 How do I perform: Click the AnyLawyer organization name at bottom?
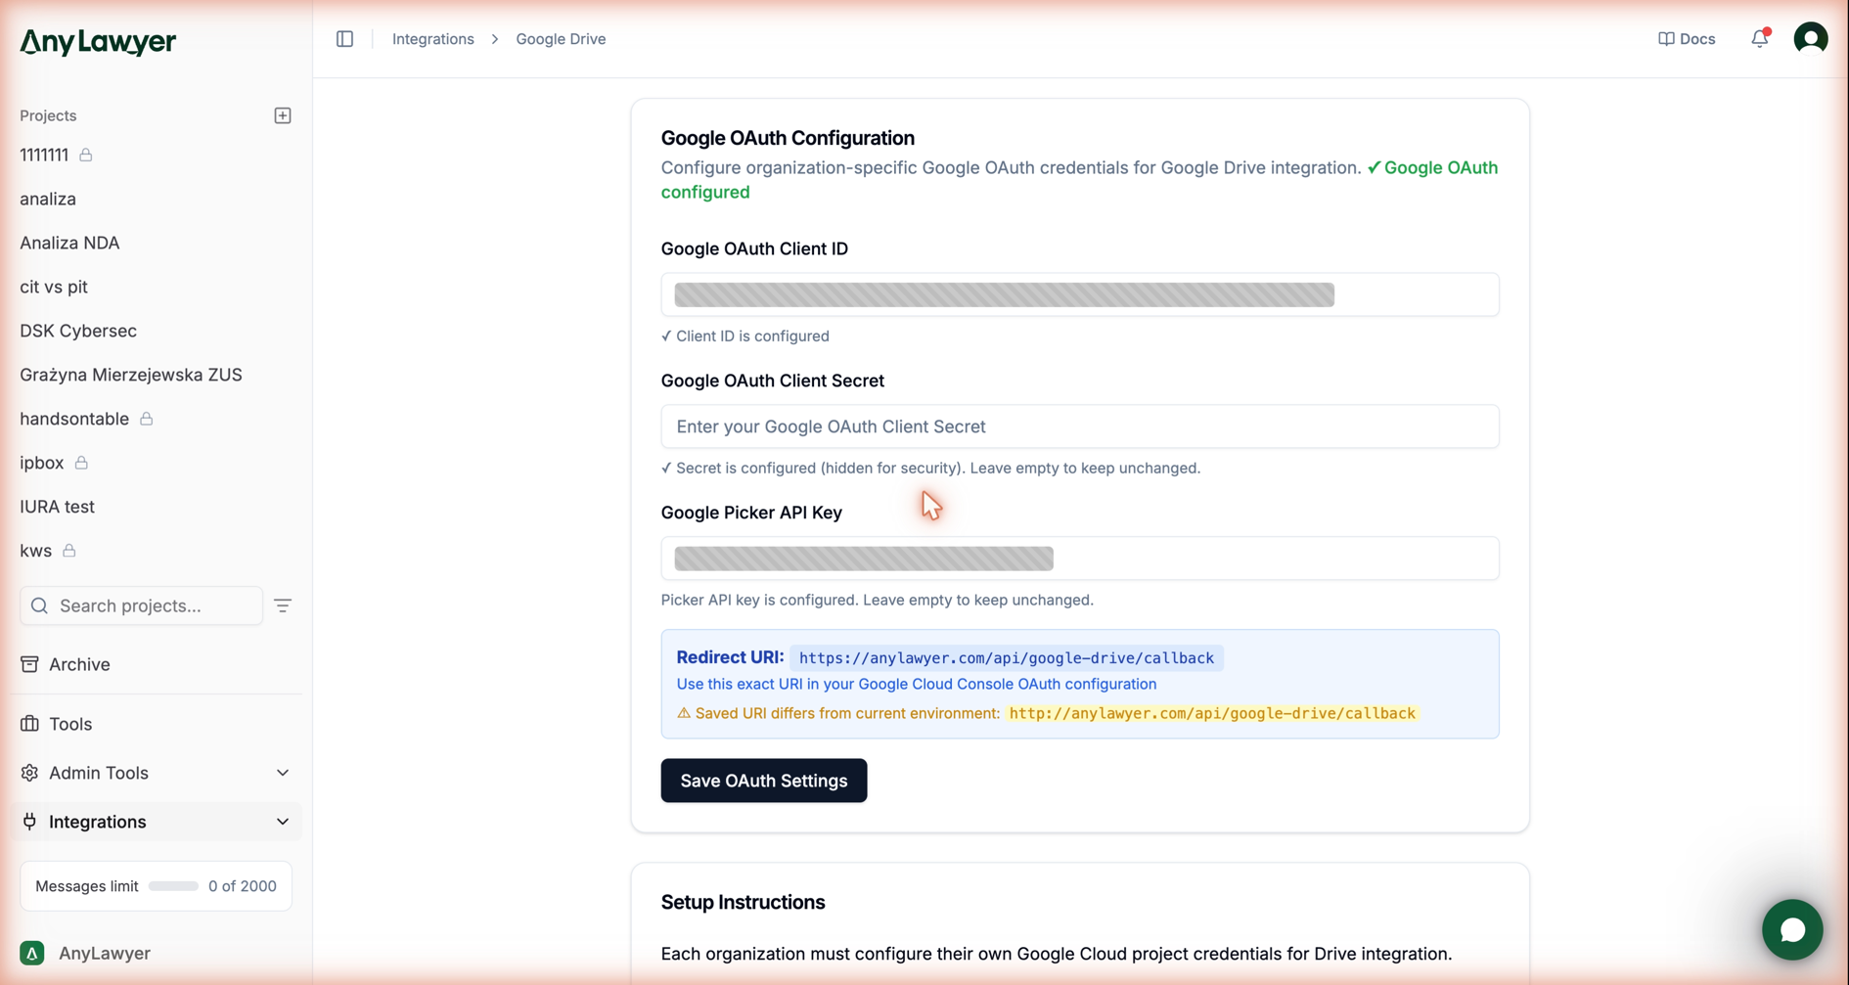[105, 953]
